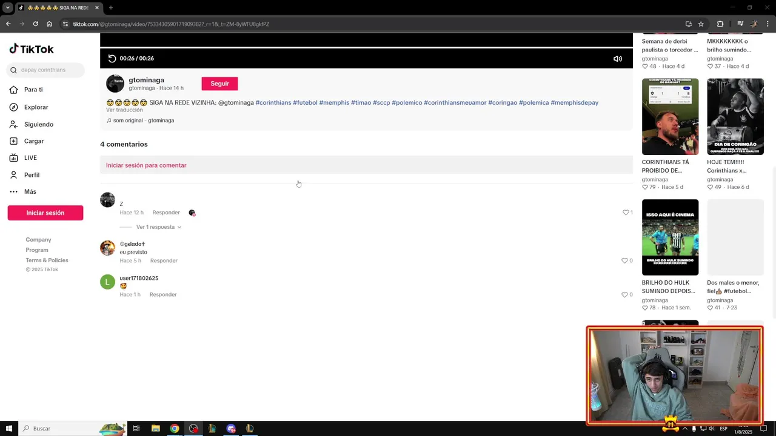Open the #coringao hashtag

coord(503,103)
